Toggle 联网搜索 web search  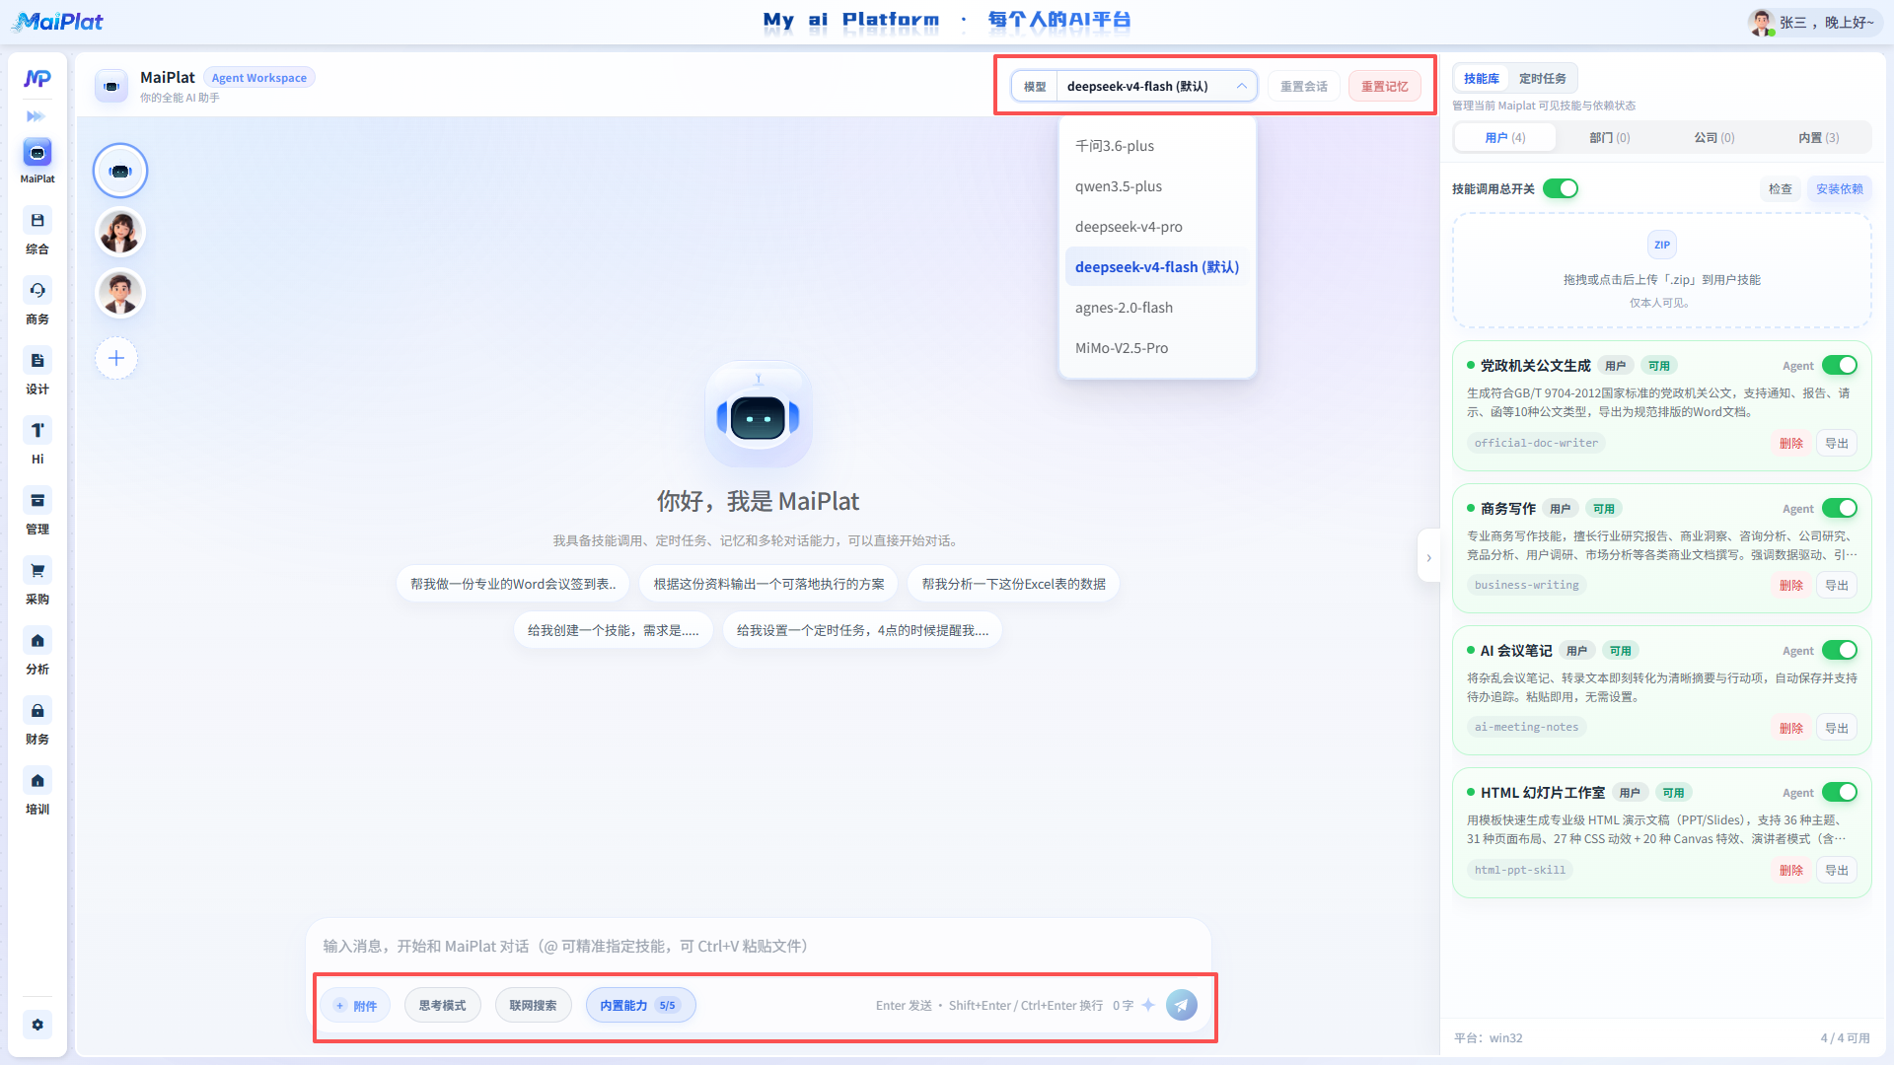[x=533, y=1005]
